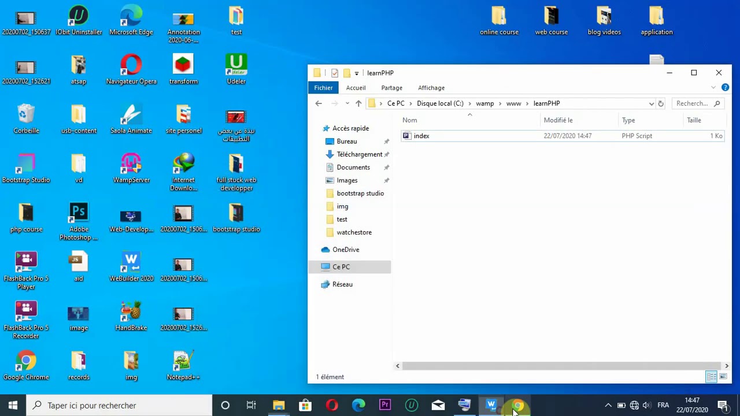This screenshot has height=416, width=740.
Task: Open the recent locations dropdown arrow
Action: (347, 103)
